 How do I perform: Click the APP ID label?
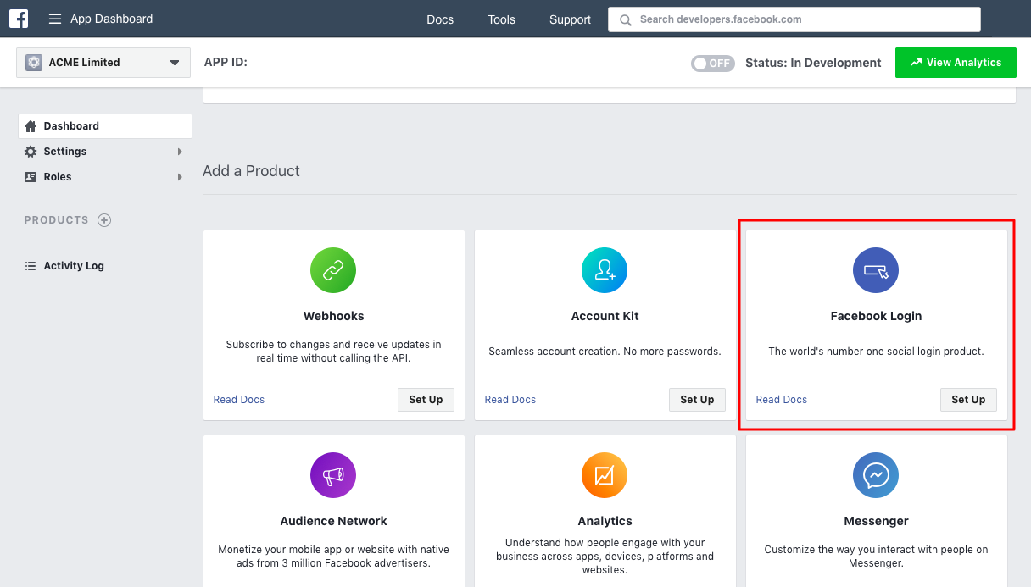point(226,63)
